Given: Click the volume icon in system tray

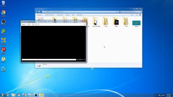Looking at the screenshot, I should click(164, 95).
